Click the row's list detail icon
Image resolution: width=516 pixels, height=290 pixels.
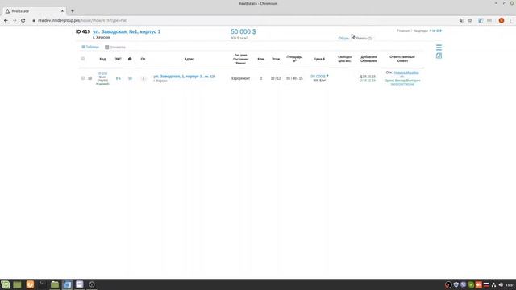(x=89, y=78)
